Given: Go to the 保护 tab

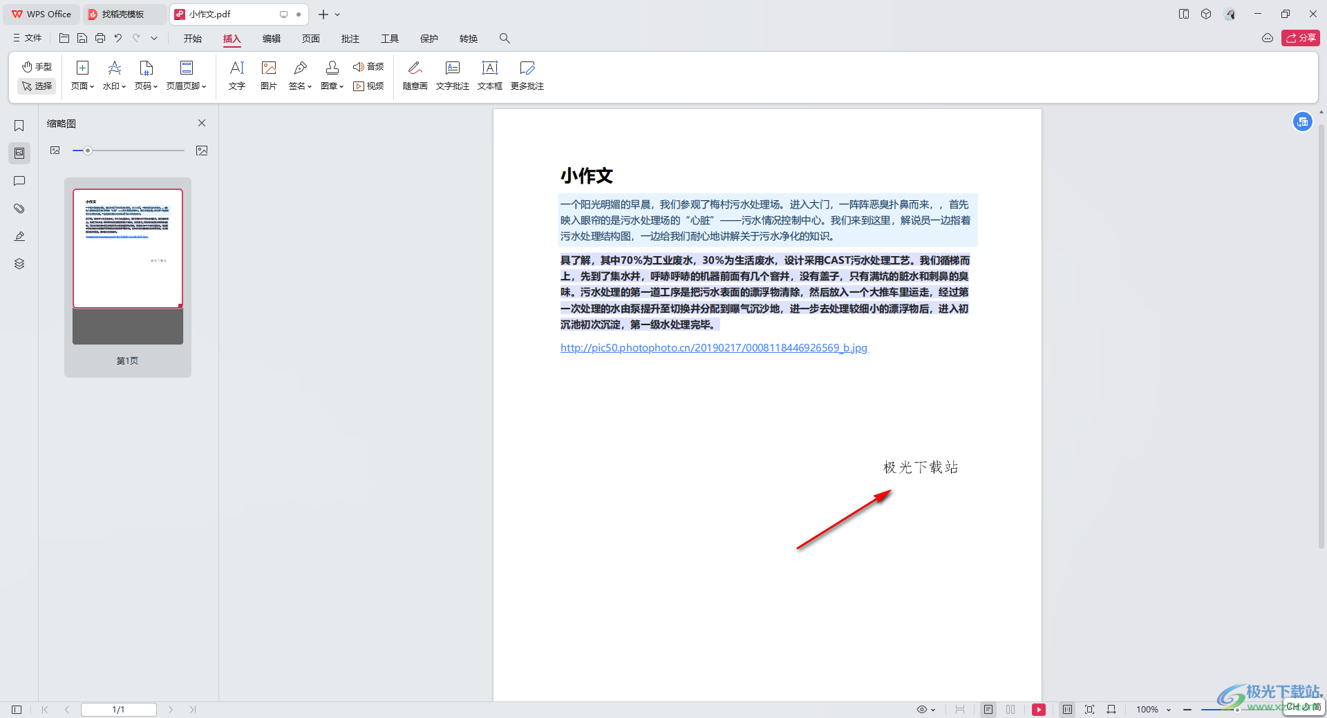Looking at the screenshot, I should click(x=429, y=39).
